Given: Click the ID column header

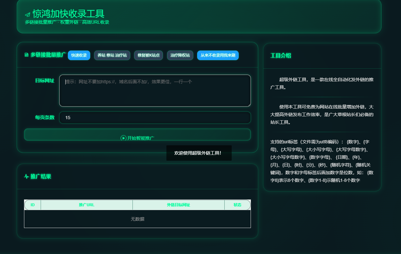Looking at the screenshot, I should (33, 205).
